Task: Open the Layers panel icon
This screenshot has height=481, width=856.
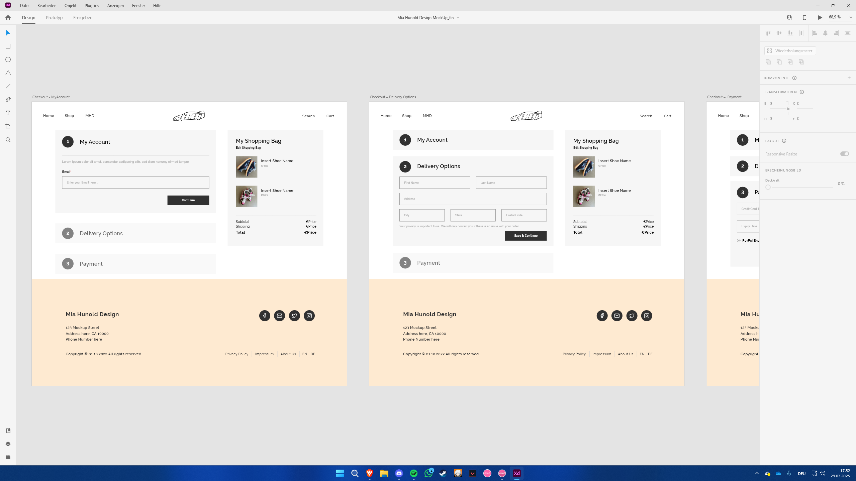Action: (x=8, y=444)
